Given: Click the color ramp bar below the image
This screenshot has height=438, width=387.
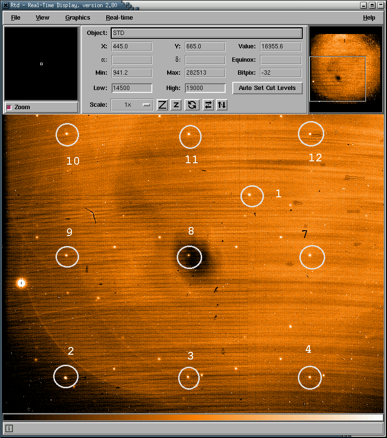Looking at the screenshot, I should (193, 417).
